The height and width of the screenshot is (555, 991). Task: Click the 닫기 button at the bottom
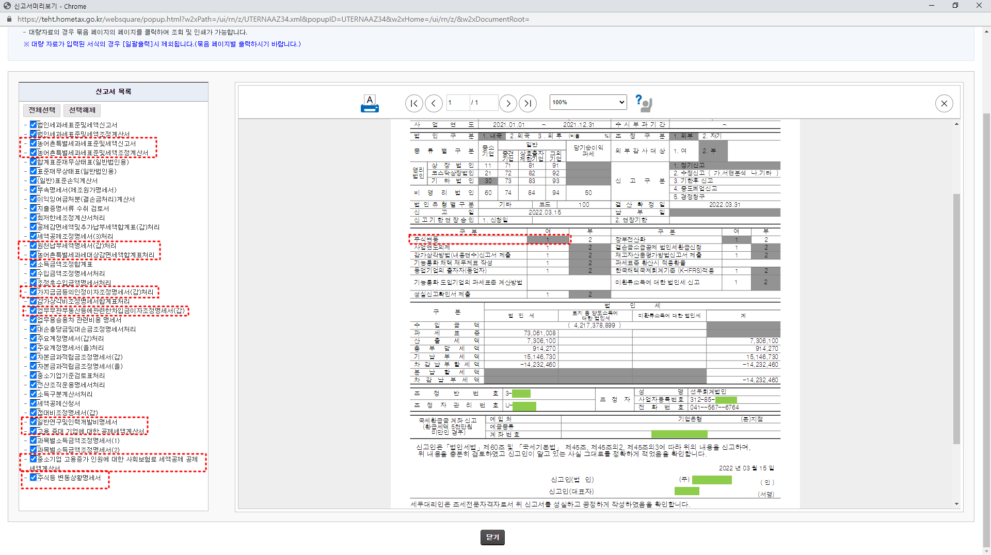(492, 537)
